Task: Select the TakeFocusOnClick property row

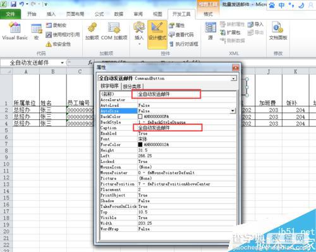Action: (x=168, y=207)
